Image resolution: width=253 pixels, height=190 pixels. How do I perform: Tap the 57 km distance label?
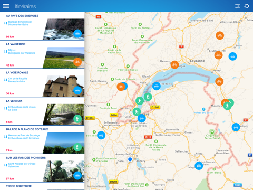point(10,179)
